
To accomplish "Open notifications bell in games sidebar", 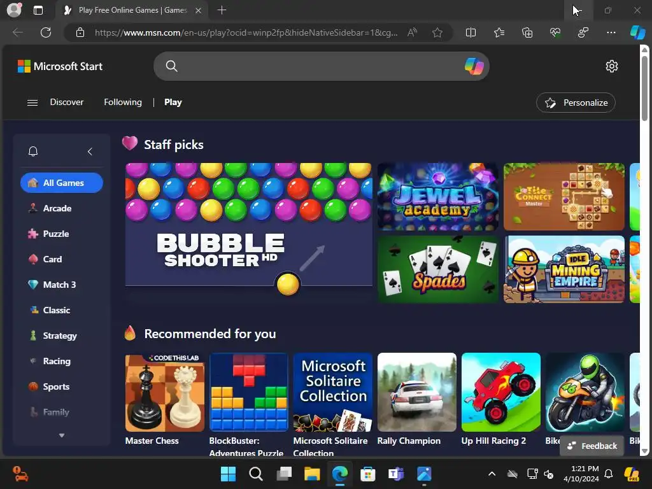I will 33,152.
